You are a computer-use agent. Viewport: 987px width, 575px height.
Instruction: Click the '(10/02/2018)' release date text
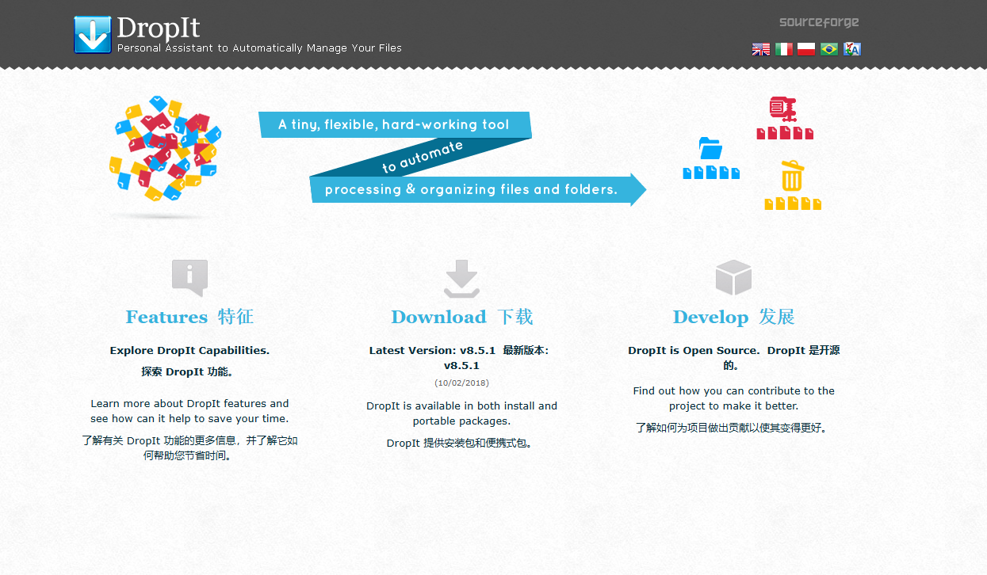461,383
